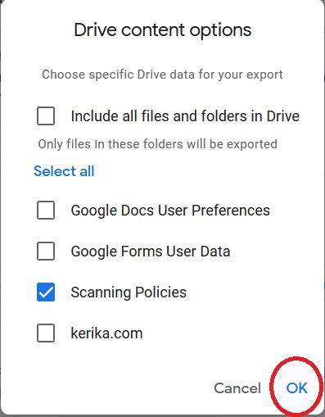325x417 pixels.
Task: Click the 'Only files in these folders' note
Action: click(157, 144)
